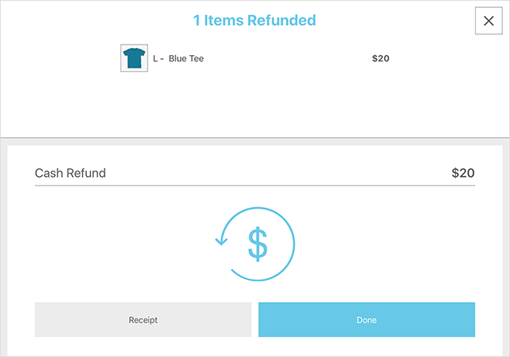Open the Blue Tee product image

point(133,58)
